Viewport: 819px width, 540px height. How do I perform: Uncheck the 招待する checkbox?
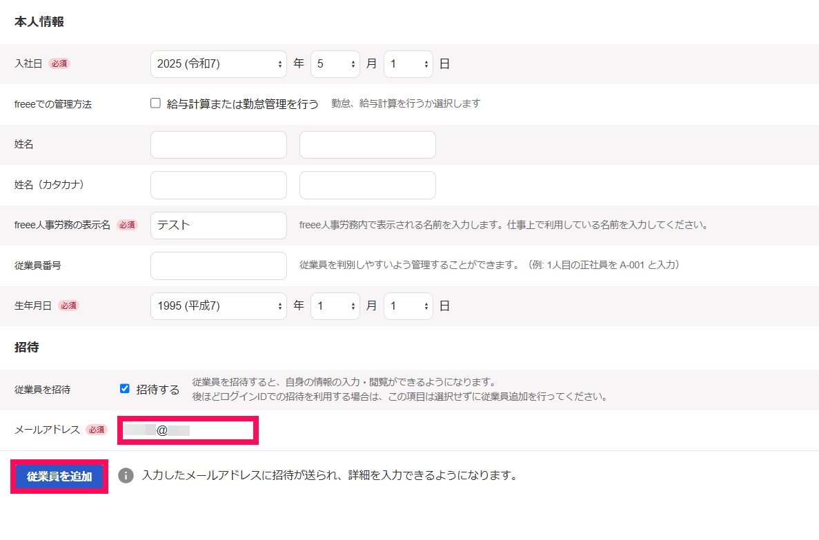click(124, 388)
